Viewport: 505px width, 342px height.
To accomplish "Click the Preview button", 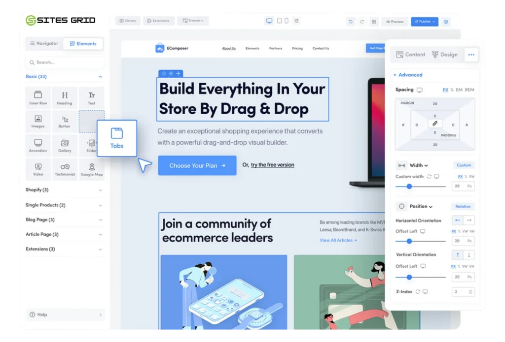I will click(395, 22).
